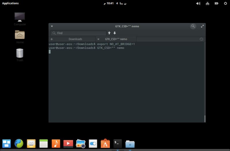The height and width of the screenshot is (151, 230).
Task: Close the GTK_CSD nemo tab
Action: point(98,39)
